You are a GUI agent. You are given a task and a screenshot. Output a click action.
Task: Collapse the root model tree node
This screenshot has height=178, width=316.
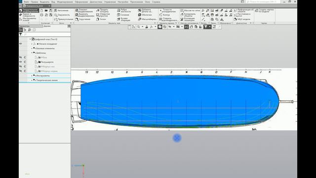[30, 40]
